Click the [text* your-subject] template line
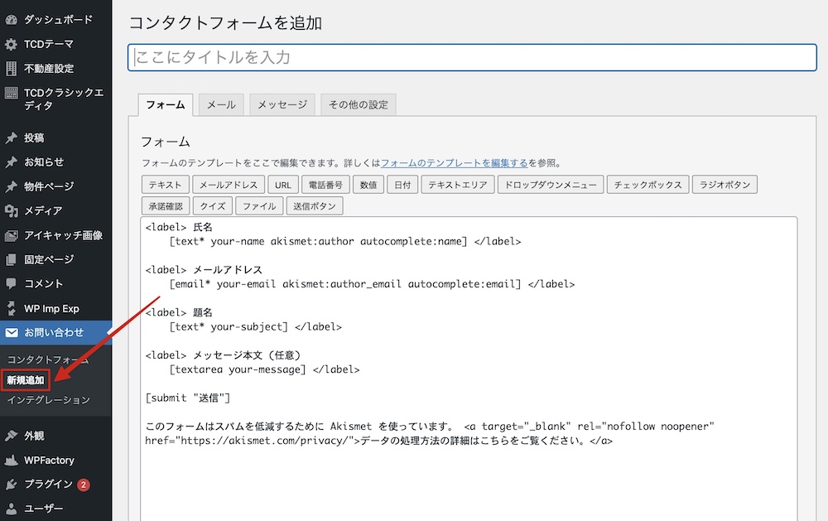This screenshot has height=521, width=828. (256, 327)
